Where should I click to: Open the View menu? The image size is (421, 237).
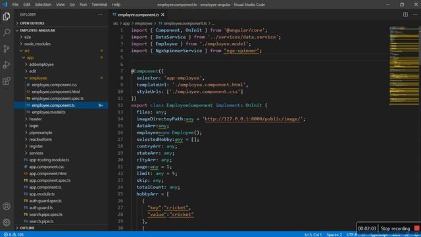point(60,5)
